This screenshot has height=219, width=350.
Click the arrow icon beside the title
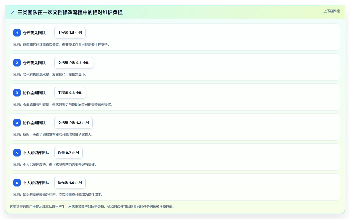click(x=13, y=12)
